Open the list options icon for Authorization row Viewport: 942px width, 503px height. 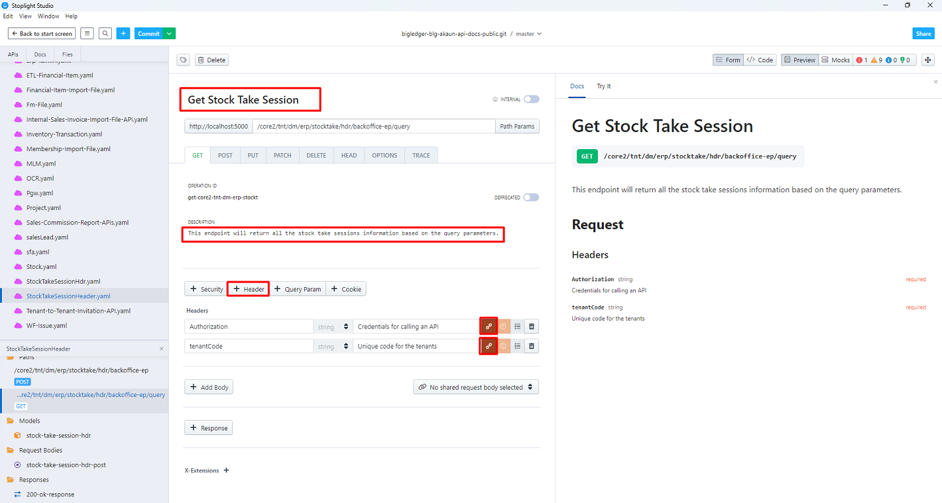click(517, 326)
